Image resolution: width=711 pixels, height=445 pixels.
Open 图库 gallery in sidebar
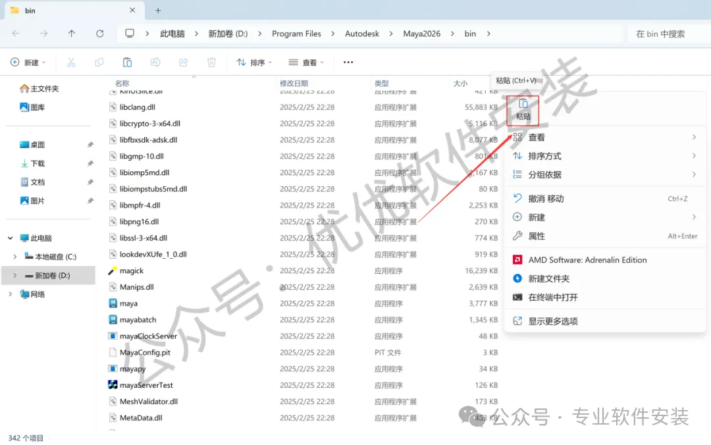pos(32,107)
